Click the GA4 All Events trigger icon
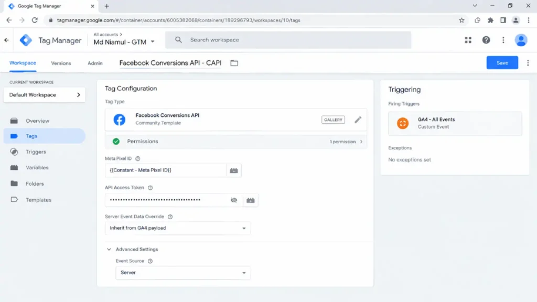This screenshot has width=537, height=302. [x=403, y=123]
